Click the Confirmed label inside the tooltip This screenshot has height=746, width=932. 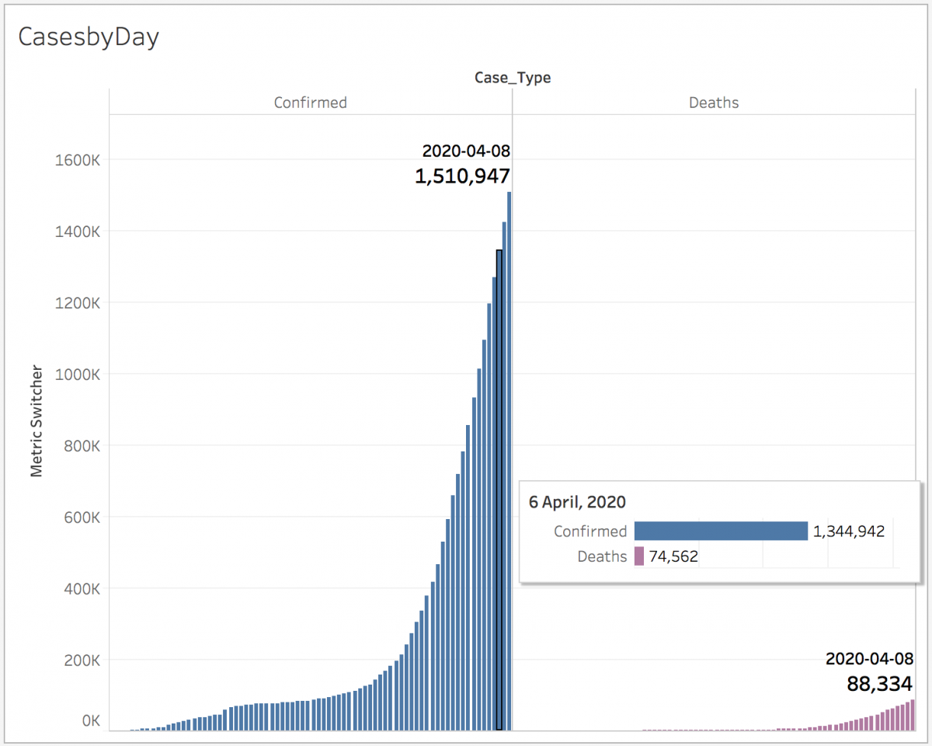click(589, 531)
